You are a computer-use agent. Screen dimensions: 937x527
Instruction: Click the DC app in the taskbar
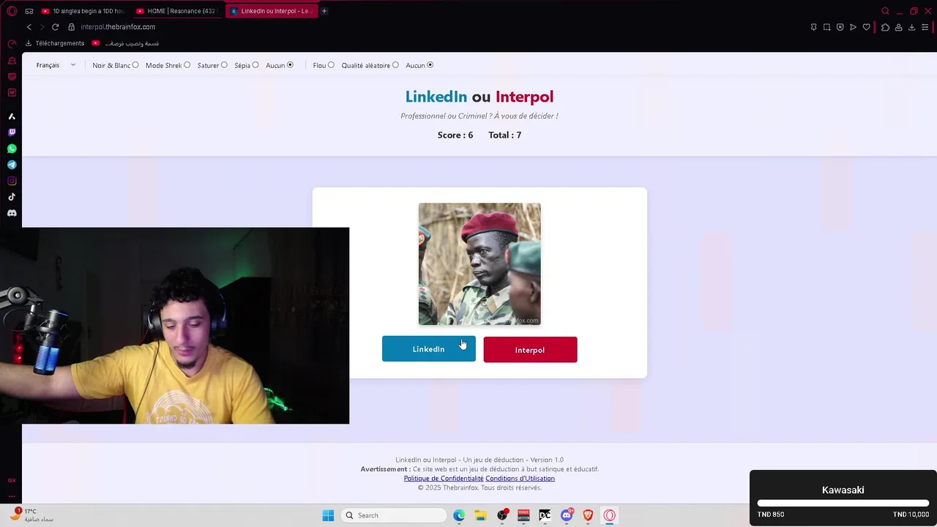[545, 515]
